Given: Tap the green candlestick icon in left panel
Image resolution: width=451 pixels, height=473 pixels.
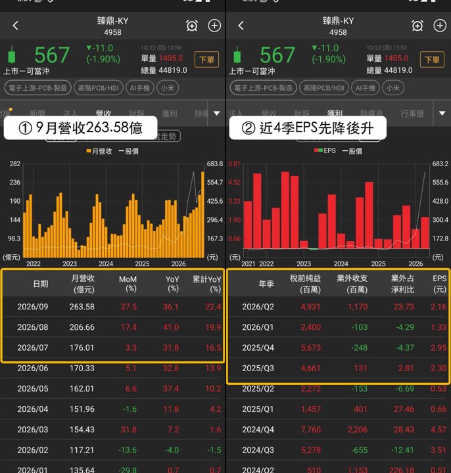Looking at the screenshot, I should click(11, 55).
